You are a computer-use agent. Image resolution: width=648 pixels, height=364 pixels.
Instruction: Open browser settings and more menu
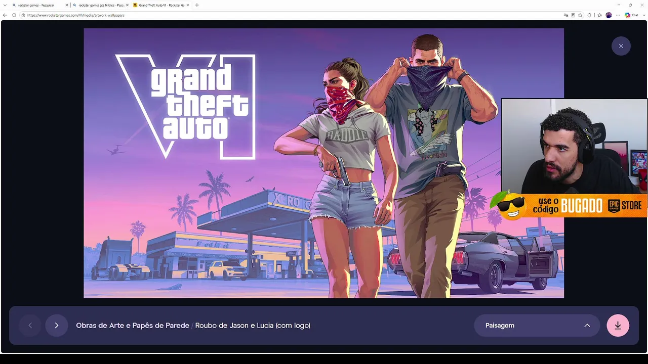click(x=618, y=15)
